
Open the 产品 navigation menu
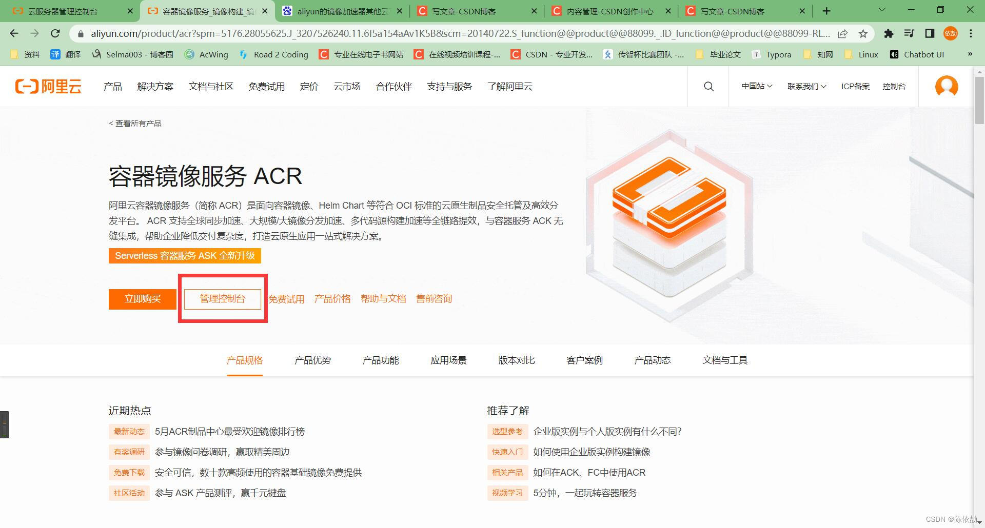(113, 86)
